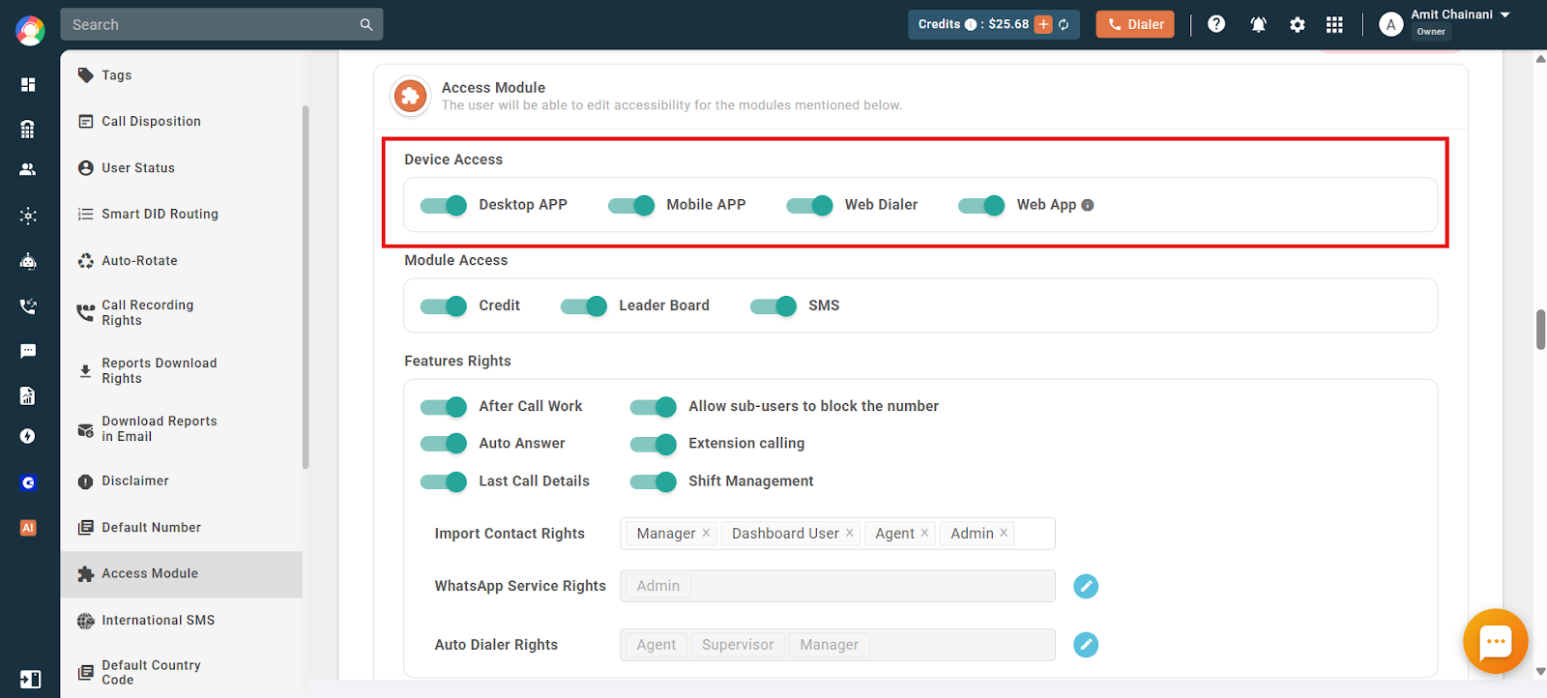Open Auto-Rotate menu item
Image resolution: width=1547 pixels, height=698 pixels.
tap(181, 261)
